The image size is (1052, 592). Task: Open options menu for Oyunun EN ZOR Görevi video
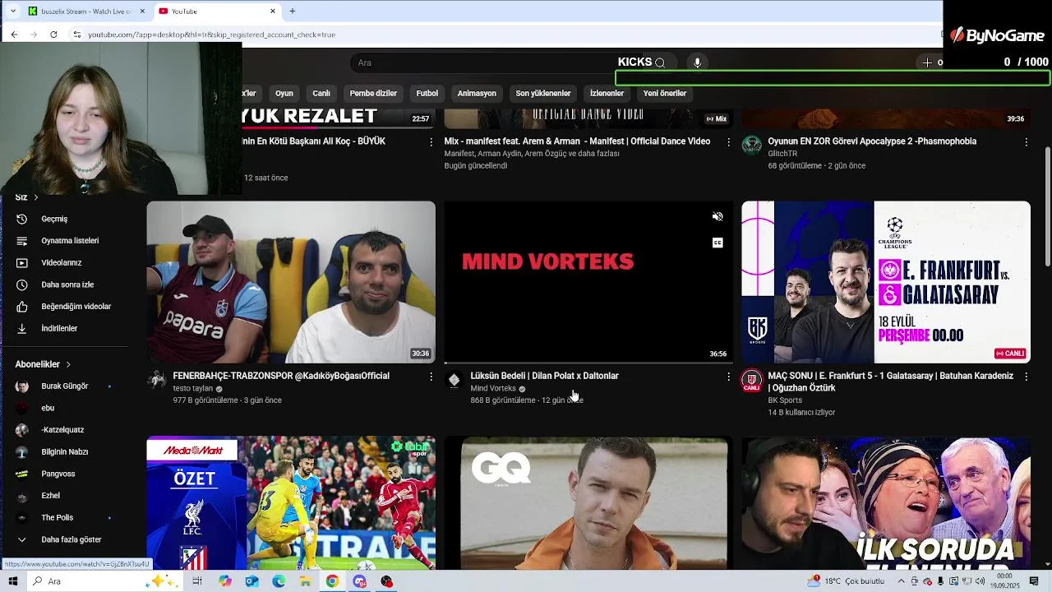point(1026,141)
